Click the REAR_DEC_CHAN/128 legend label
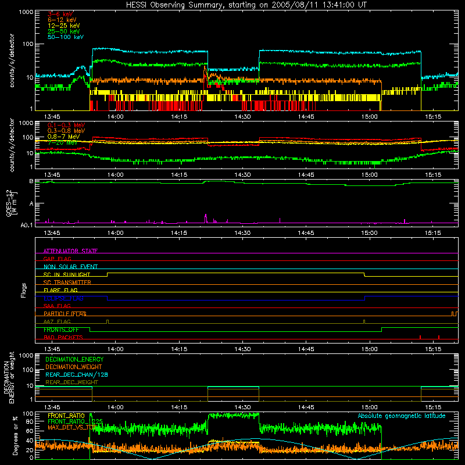Viewport: 465px width, 465px height. pyautogui.click(x=77, y=375)
